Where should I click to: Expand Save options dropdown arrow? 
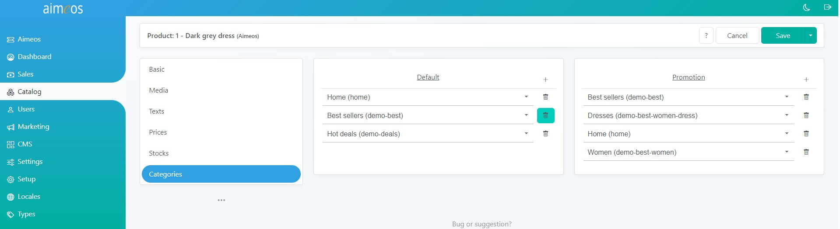[x=811, y=35]
